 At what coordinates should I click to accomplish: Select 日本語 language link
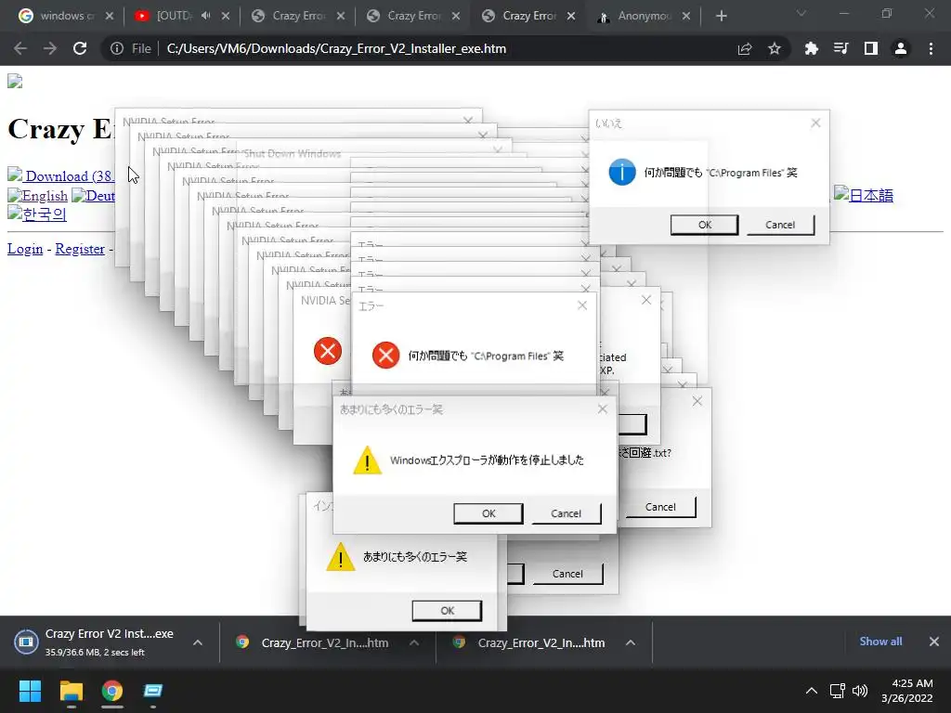pyautogui.click(x=864, y=195)
